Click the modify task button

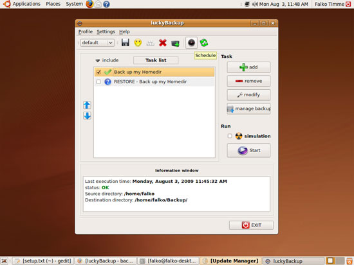point(248,95)
